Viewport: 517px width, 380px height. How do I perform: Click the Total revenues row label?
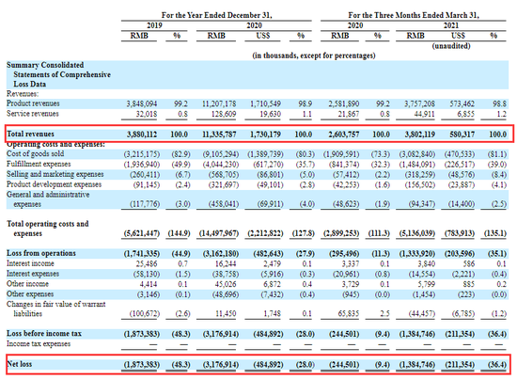coord(30,134)
